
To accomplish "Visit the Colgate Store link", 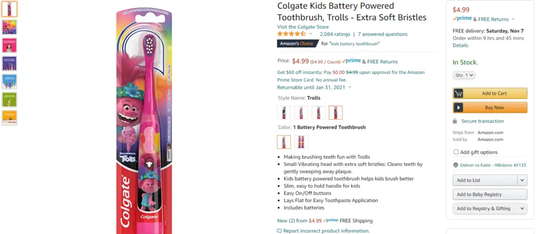I will point(303,27).
